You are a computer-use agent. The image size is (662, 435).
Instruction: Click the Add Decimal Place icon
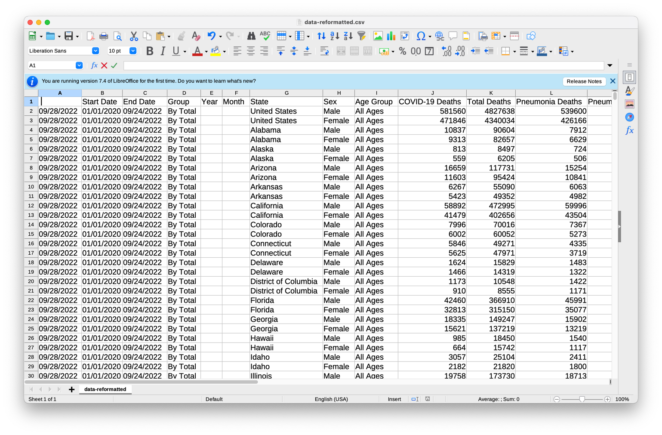446,51
